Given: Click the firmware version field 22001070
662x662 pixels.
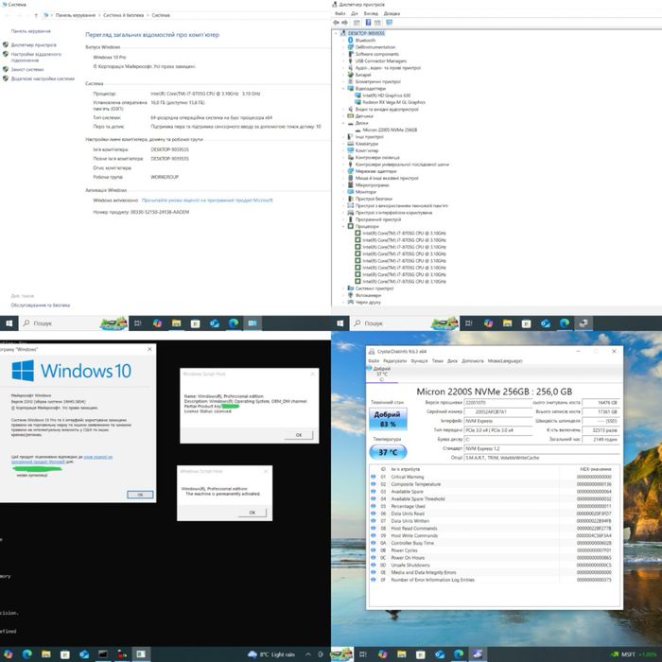Looking at the screenshot, I should click(x=498, y=403).
